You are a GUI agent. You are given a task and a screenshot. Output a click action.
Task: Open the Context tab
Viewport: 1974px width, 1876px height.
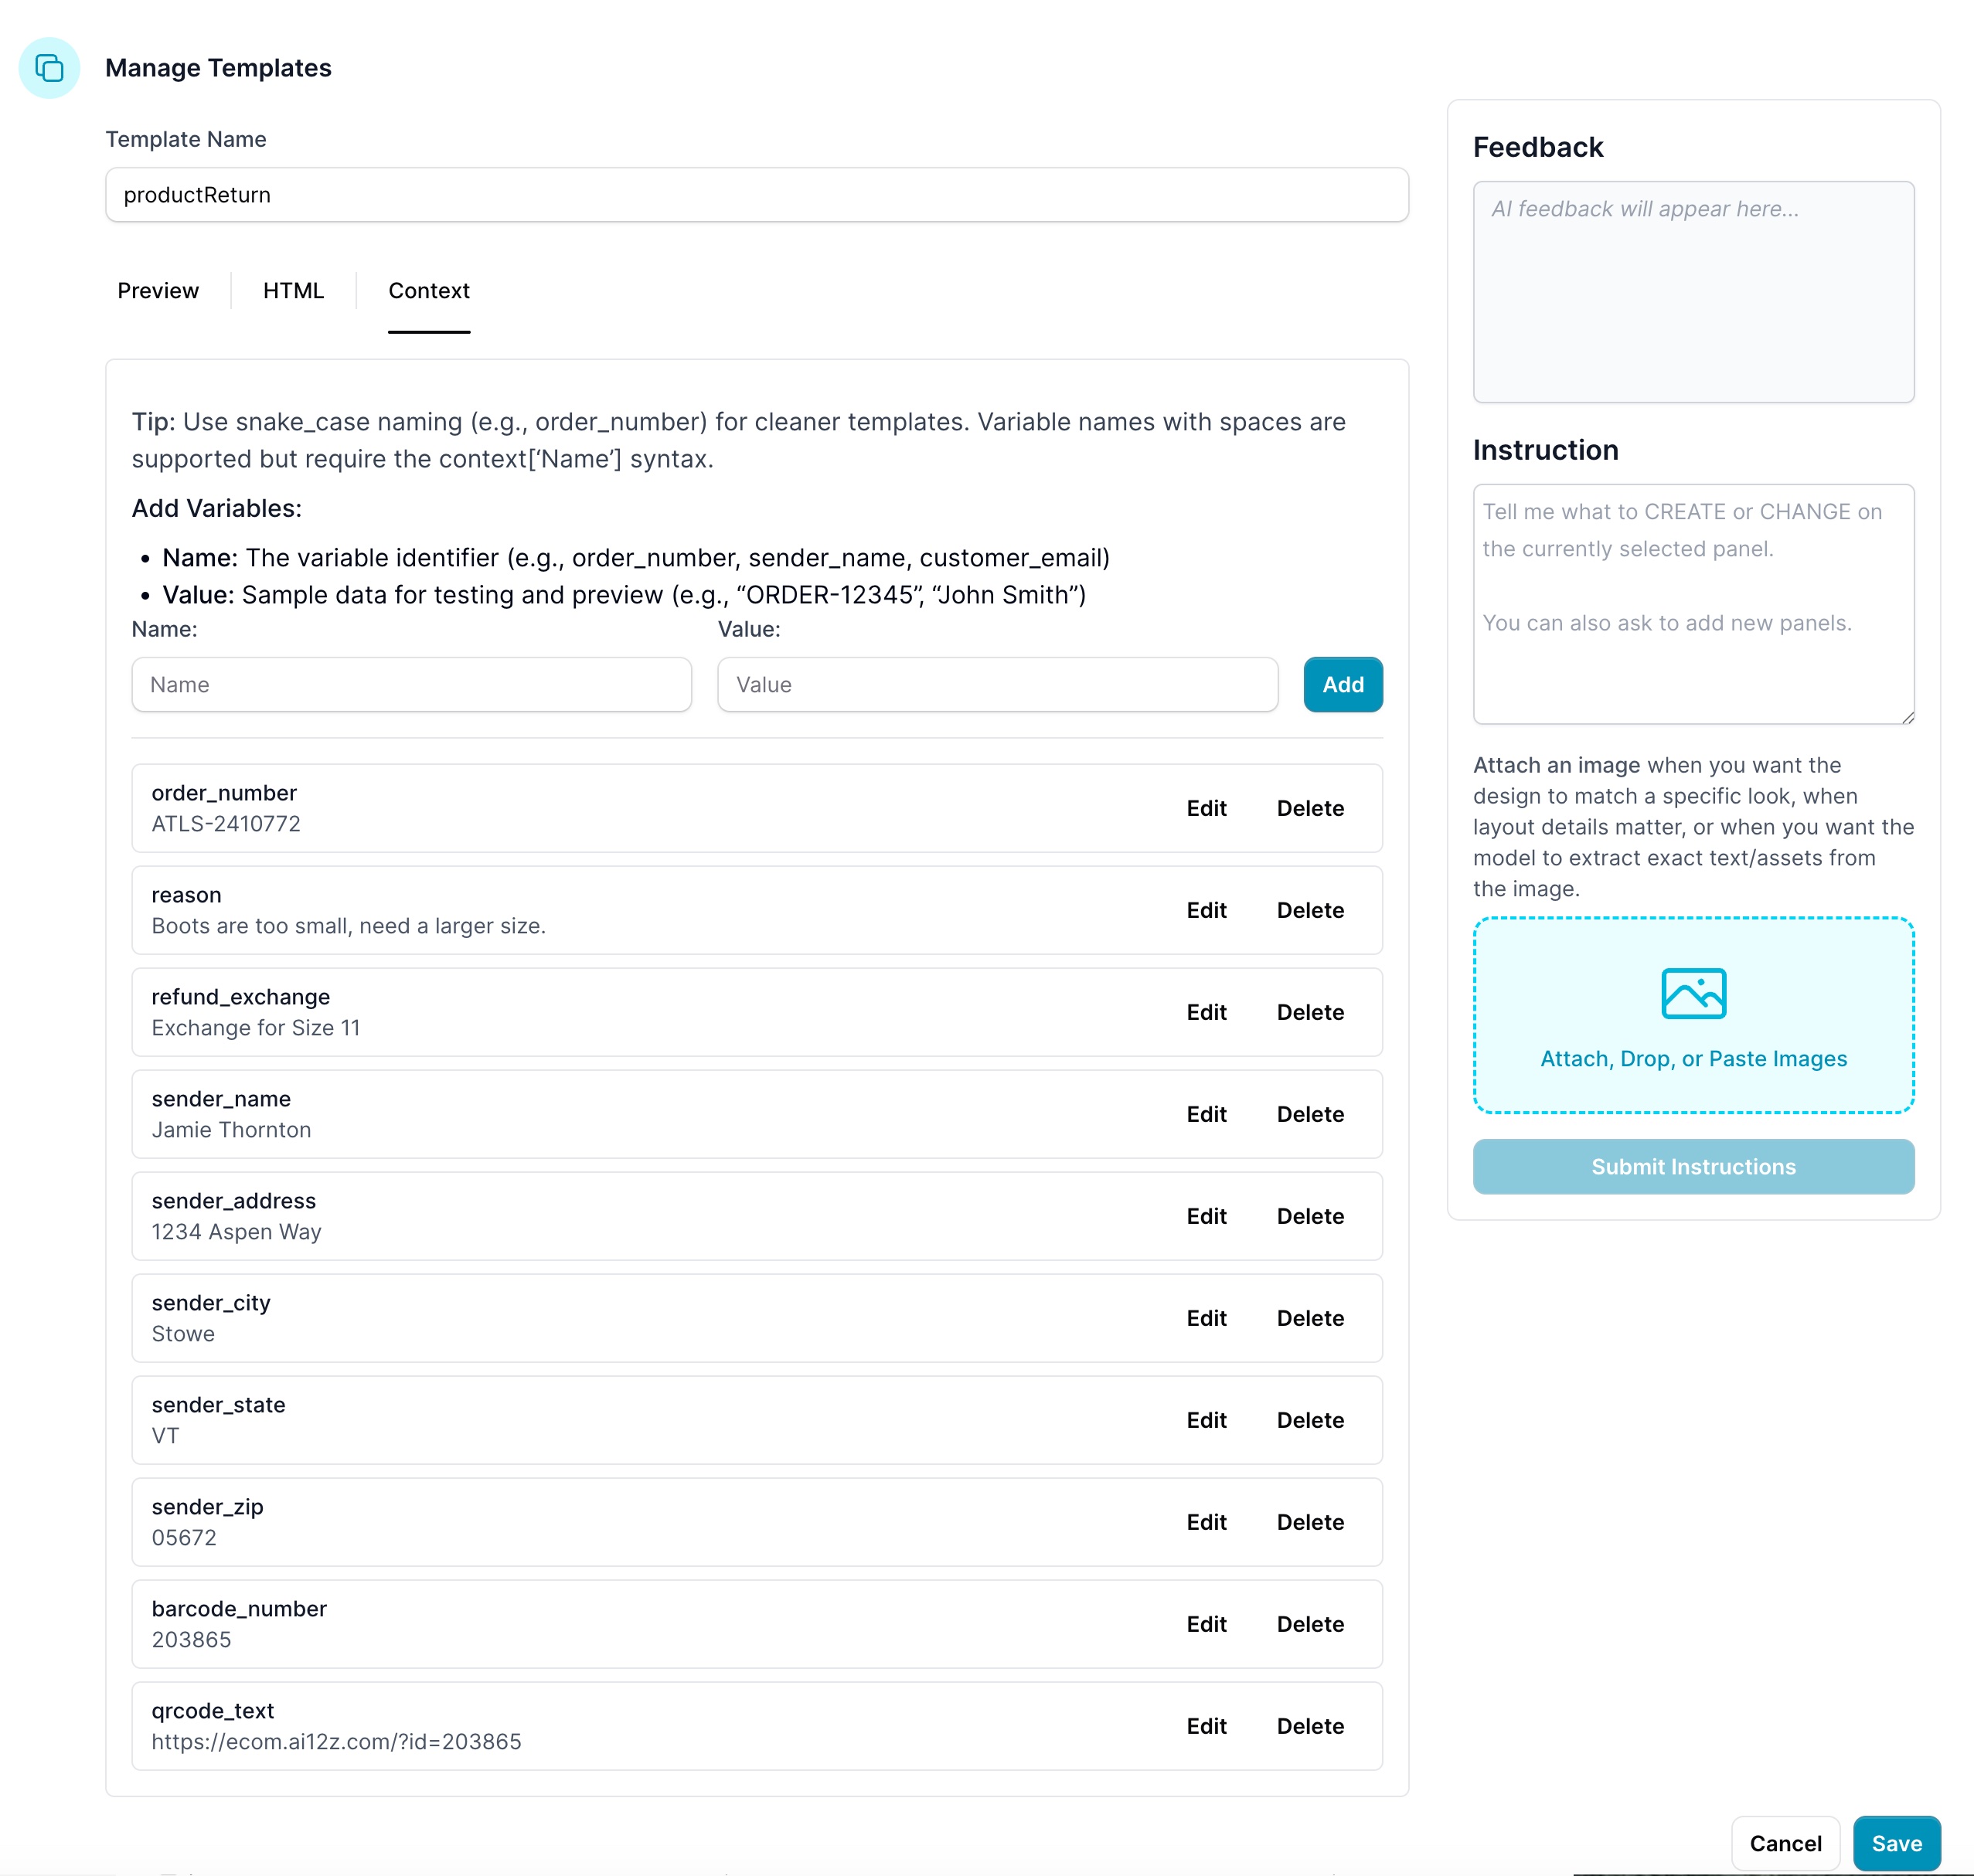(428, 291)
